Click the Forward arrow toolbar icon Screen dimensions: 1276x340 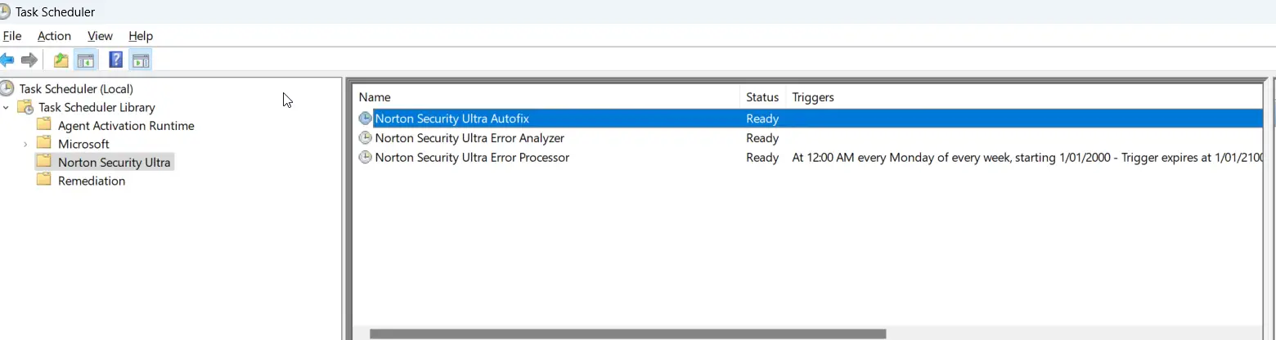pyautogui.click(x=29, y=60)
